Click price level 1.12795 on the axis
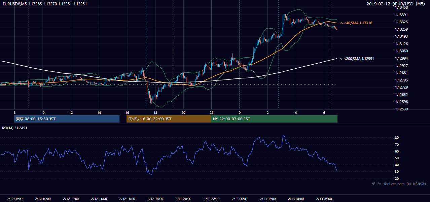 click(x=401, y=80)
